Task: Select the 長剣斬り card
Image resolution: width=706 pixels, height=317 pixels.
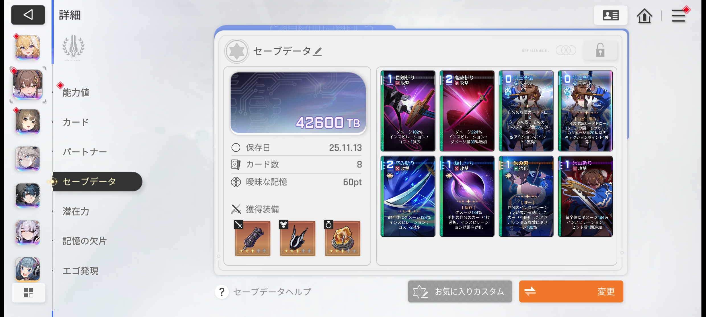Action: (408, 111)
